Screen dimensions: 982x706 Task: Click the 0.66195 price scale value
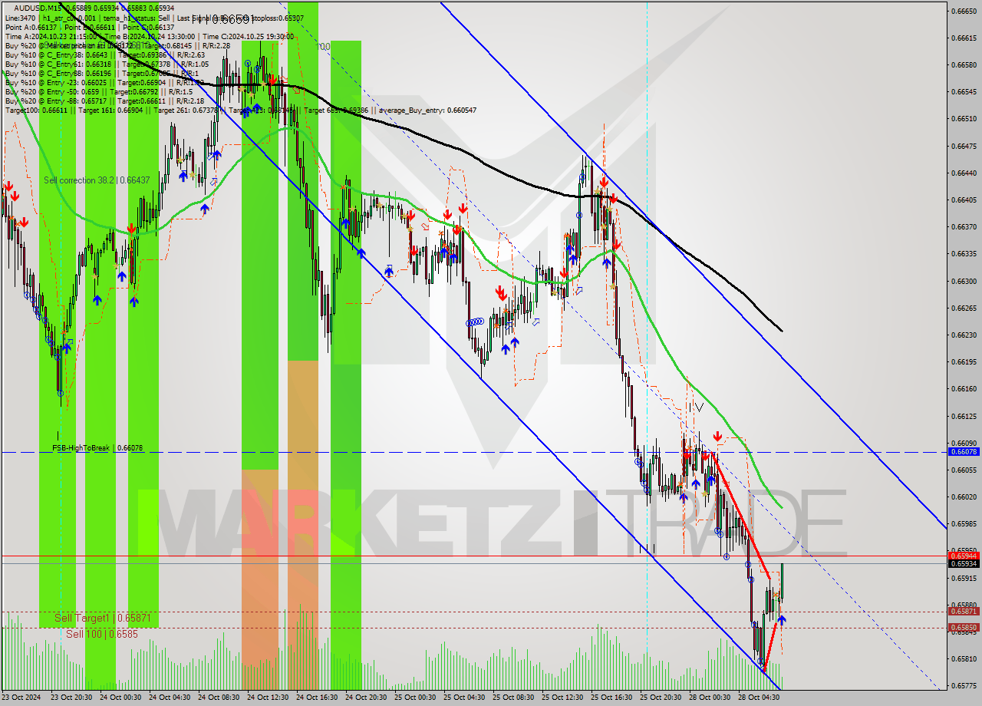click(965, 361)
